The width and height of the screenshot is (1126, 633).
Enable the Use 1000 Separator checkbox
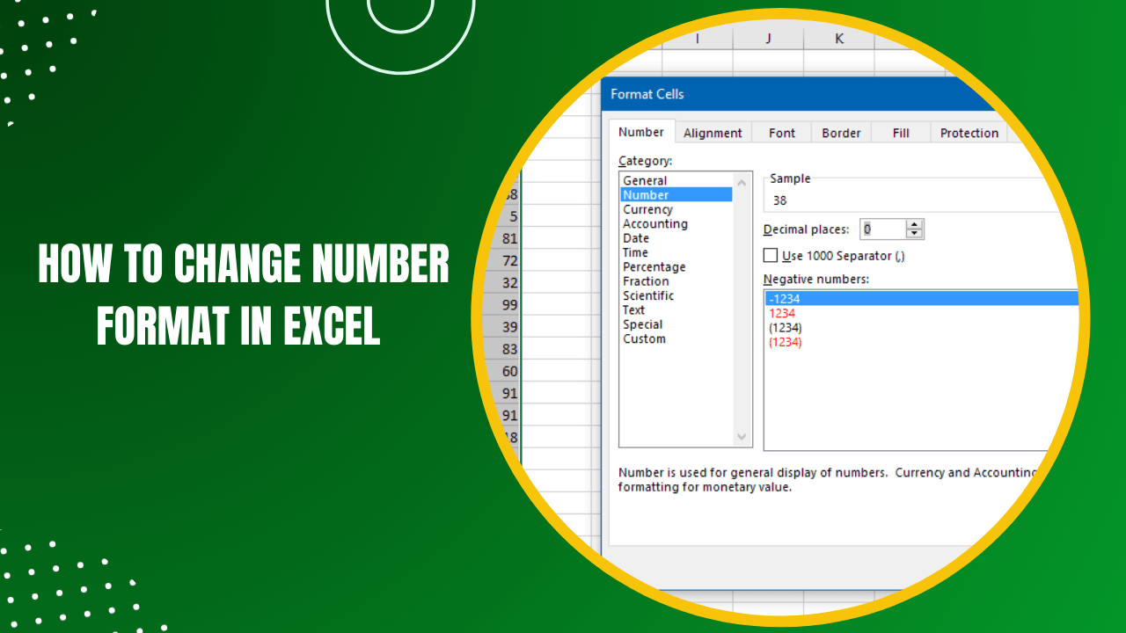pos(770,255)
